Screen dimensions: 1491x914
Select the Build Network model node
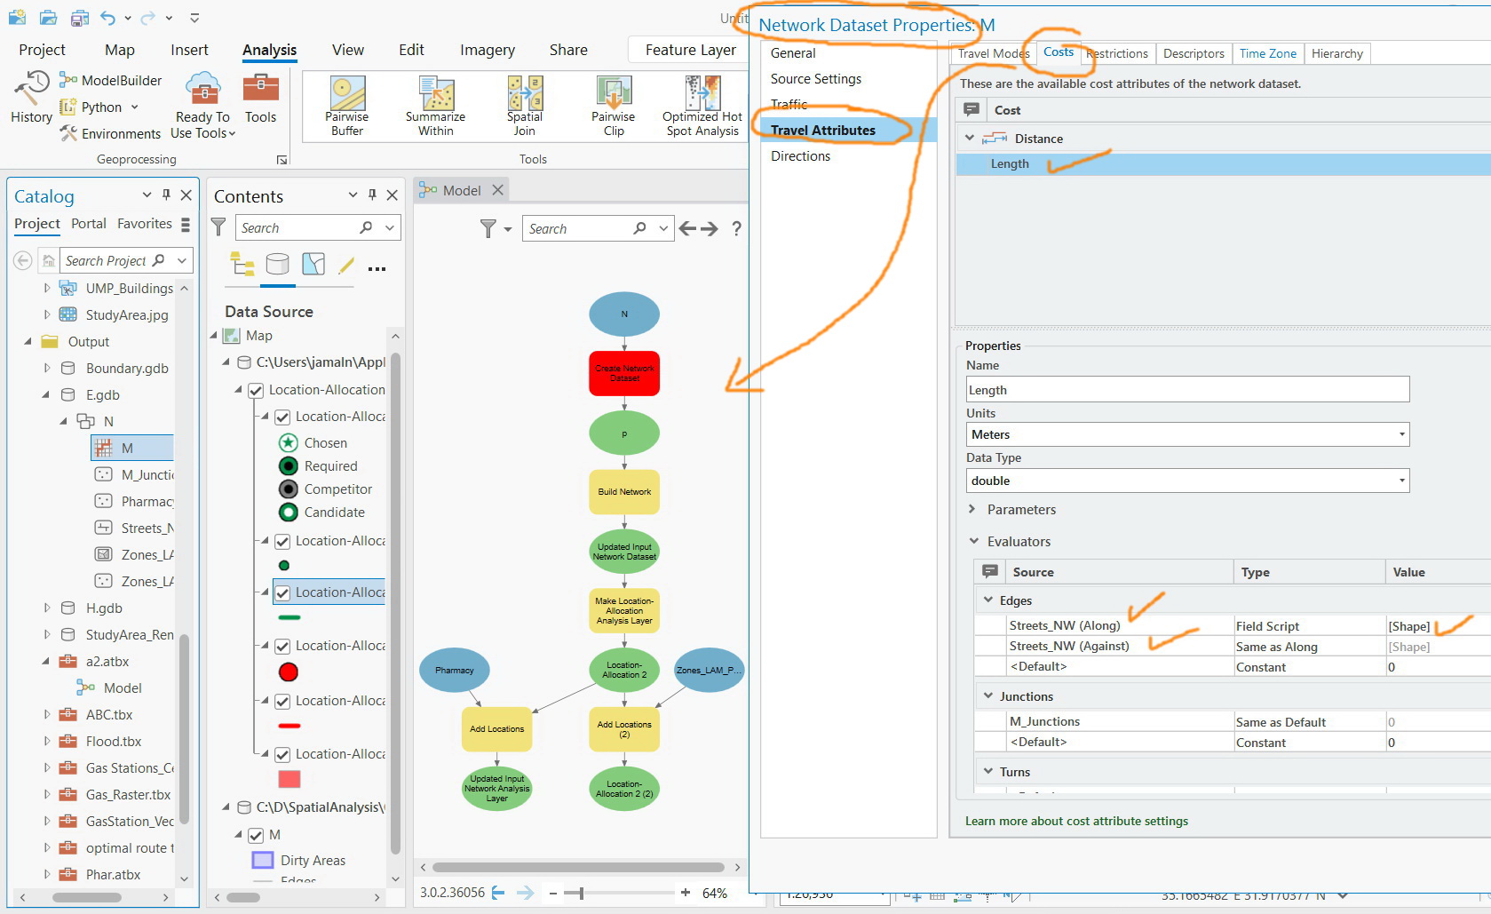point(624,492)
